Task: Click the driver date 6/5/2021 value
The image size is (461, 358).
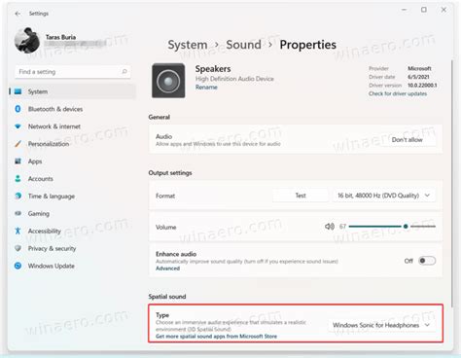Action: pos(418,77)
